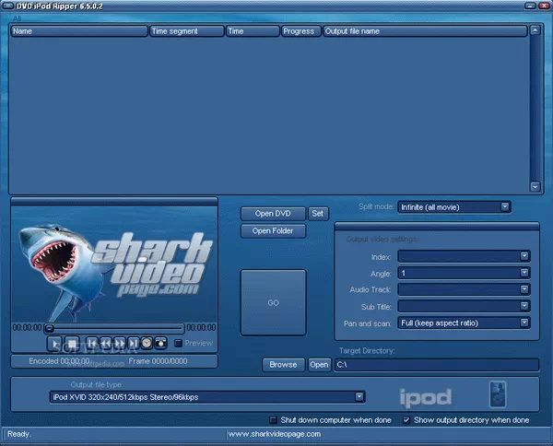Click the Progress column header

point(301,31)
